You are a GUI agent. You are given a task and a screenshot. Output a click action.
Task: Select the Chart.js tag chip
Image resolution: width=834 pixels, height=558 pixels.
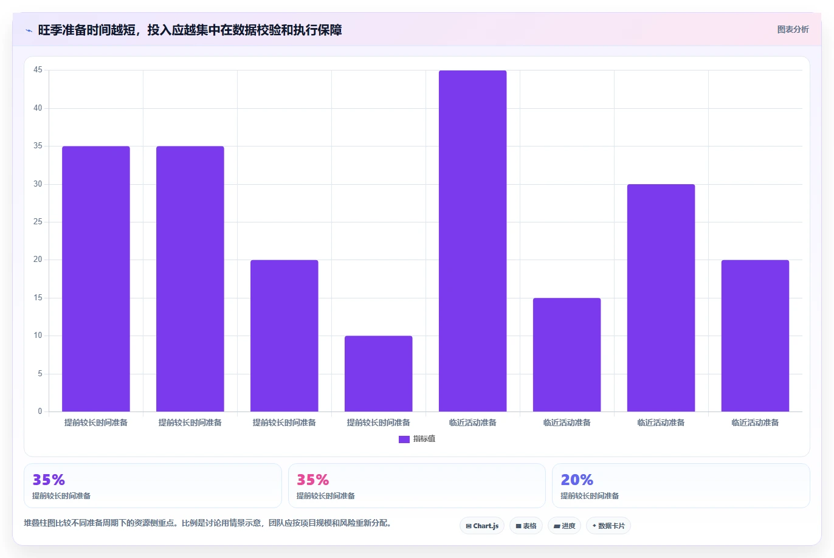(482, 526)
